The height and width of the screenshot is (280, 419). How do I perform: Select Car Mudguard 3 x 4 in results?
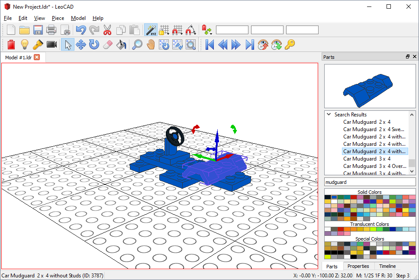(x=367, y=159)
